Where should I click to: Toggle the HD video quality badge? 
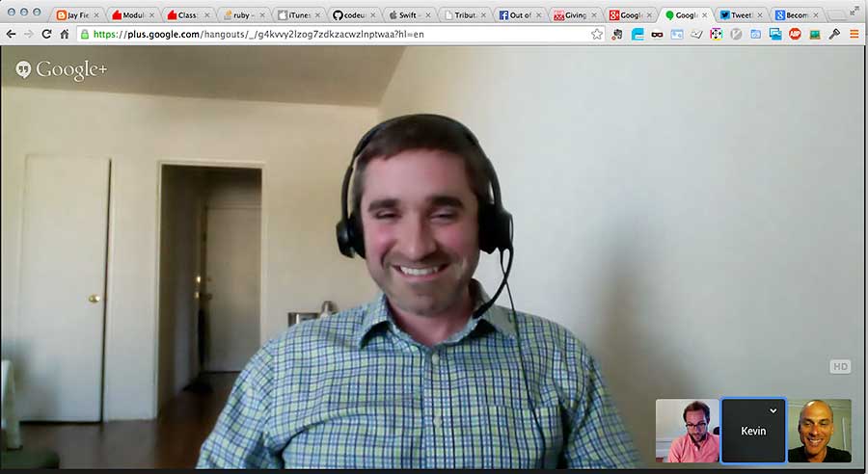click(840, 367)
